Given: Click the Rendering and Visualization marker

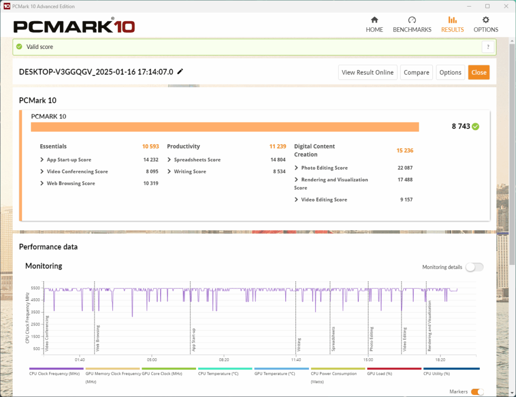Looking at the screenshot, I should coord(429,326).
